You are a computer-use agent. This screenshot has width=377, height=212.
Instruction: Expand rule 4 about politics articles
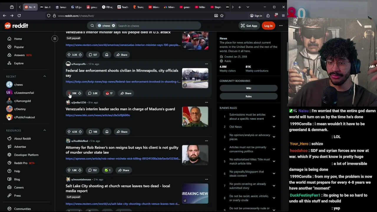click(x=274, y=149)
